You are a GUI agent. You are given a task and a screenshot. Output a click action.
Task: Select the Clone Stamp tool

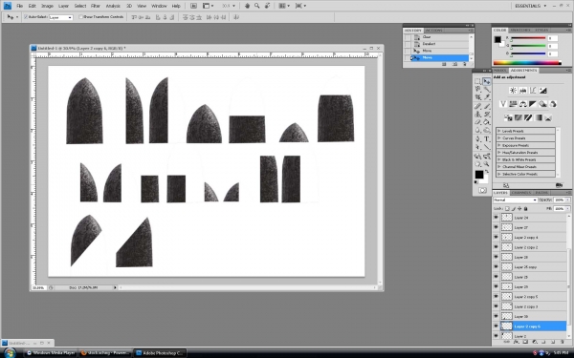tap(477, 115)
